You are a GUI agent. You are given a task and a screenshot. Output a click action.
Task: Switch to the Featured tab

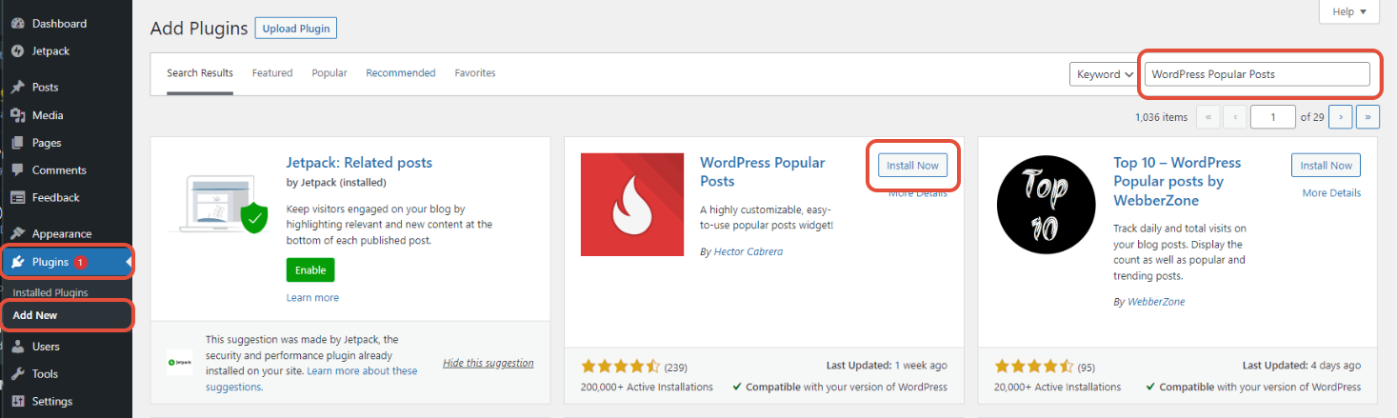(272, 73)
